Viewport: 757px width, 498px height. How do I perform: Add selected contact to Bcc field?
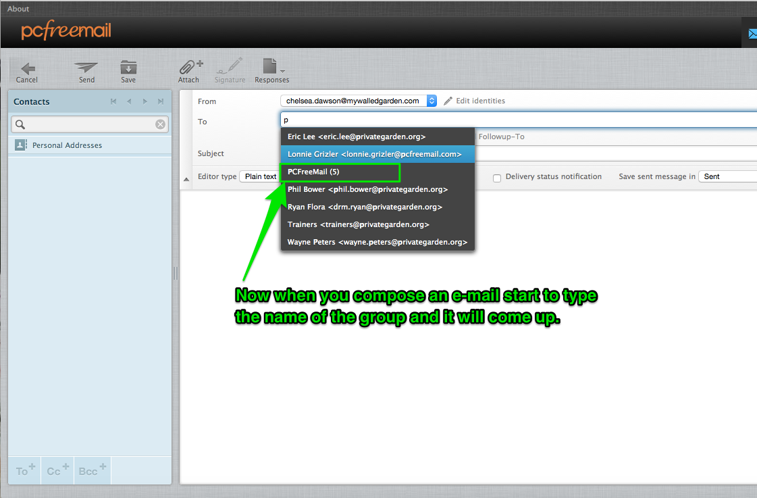(x=93, y=470)
